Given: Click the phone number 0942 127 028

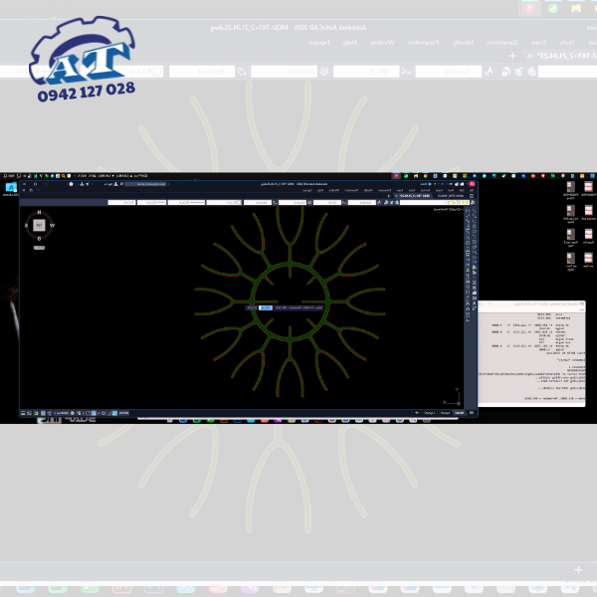Looking at the screenshot, I should pos(87,90).
